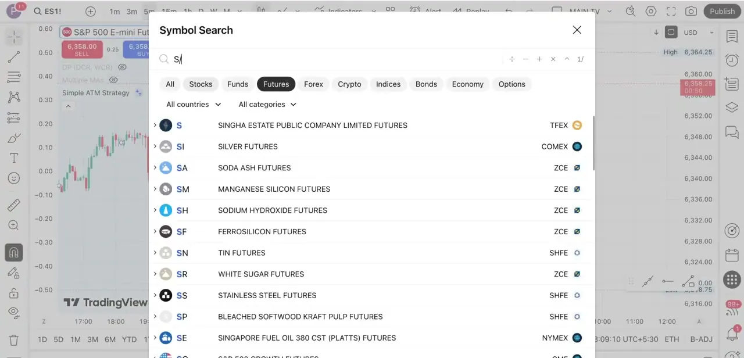Open the user profile avatar
744x358 pixels.
13,11
